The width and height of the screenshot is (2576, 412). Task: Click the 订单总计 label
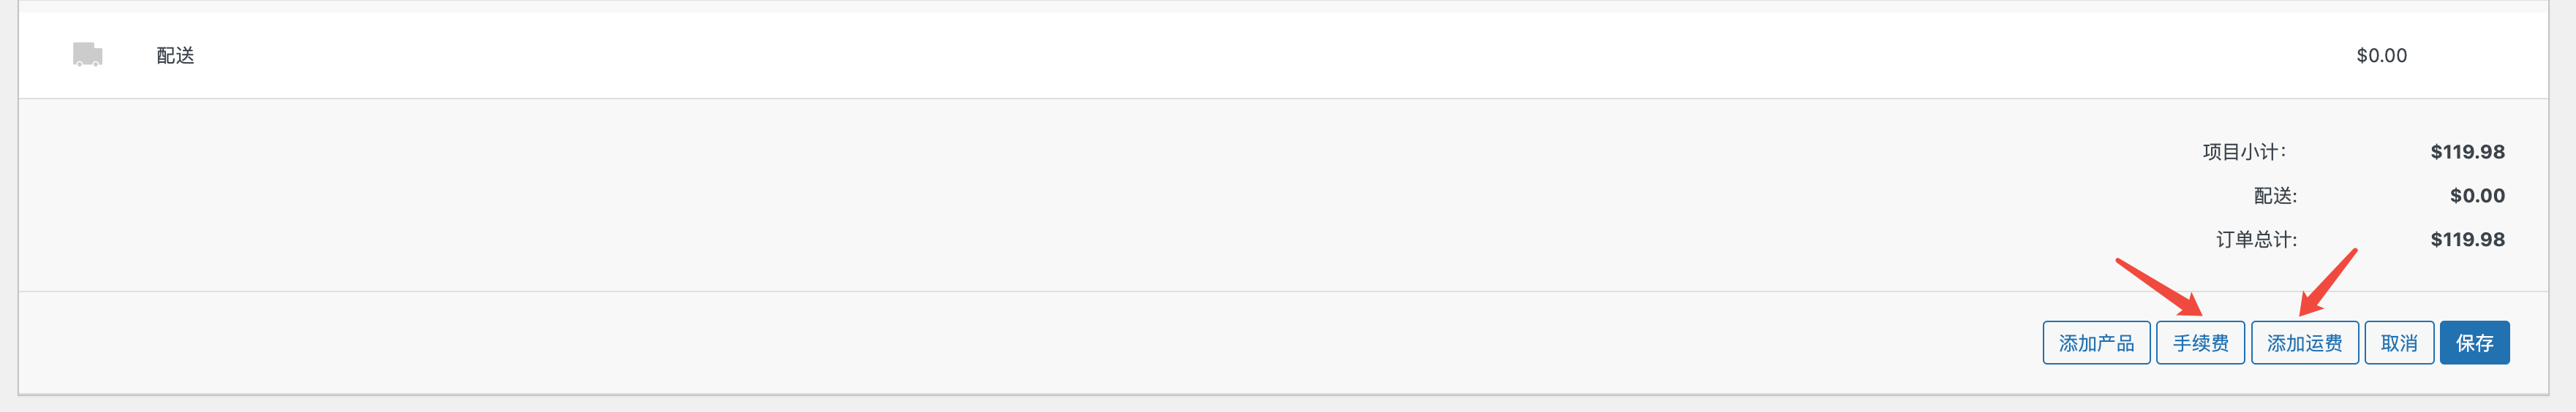(2256, 240)
